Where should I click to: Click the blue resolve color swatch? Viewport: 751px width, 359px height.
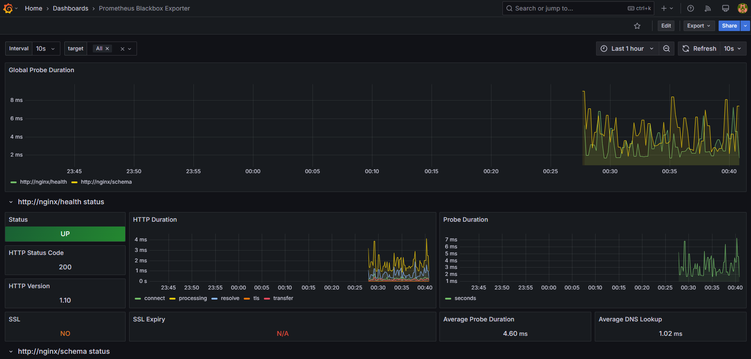tap(214, 299)
